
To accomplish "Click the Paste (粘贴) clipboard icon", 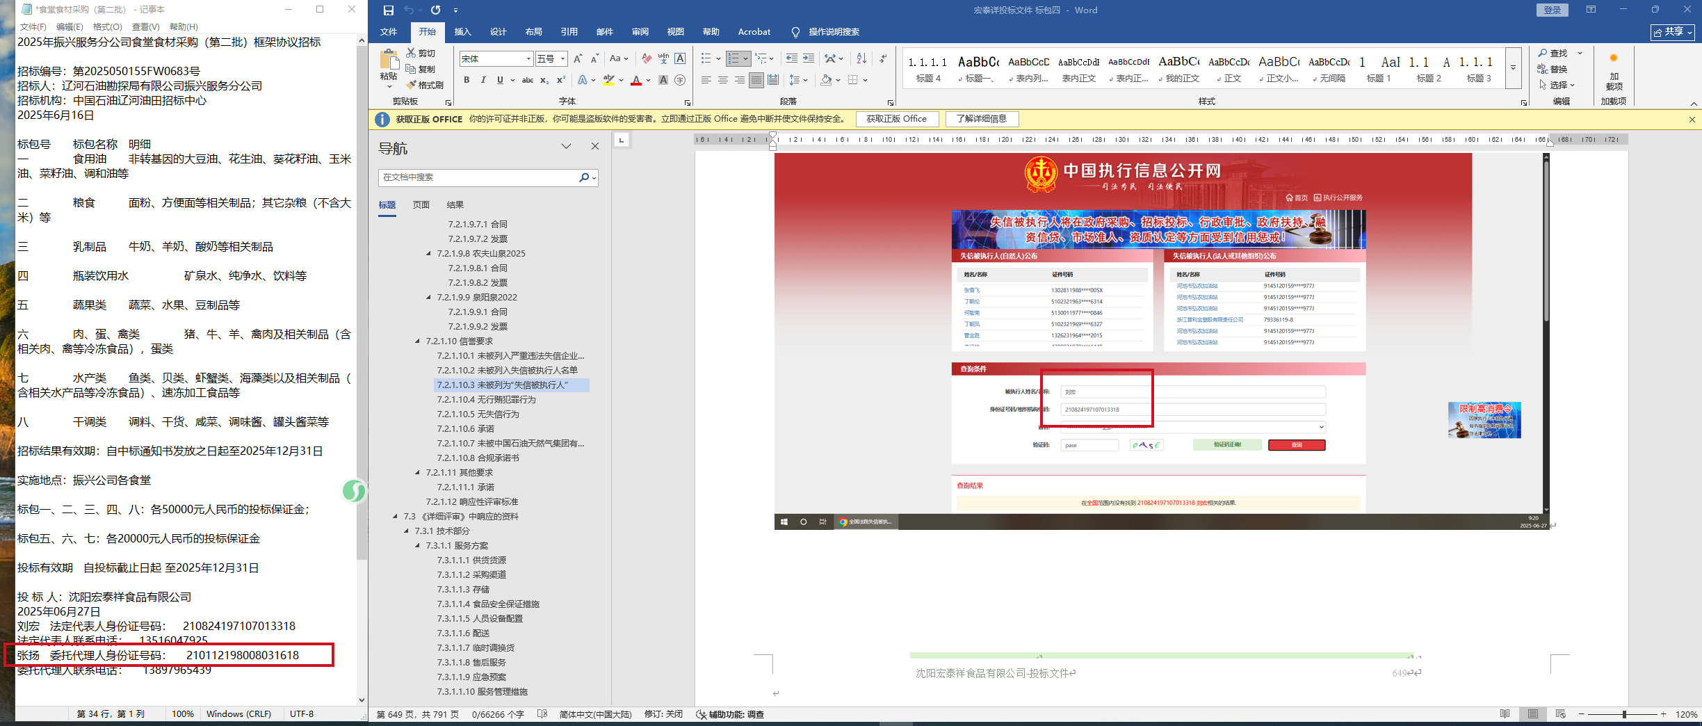I will (x=389, y=60).
